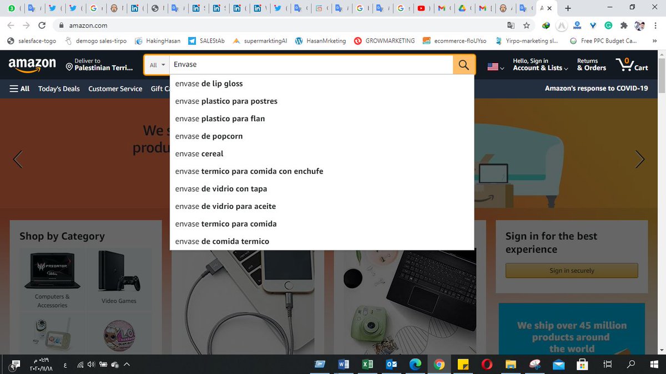Click the translate page icon in address bar
This screenshot has width=666, height=374.
pos(511,25)
